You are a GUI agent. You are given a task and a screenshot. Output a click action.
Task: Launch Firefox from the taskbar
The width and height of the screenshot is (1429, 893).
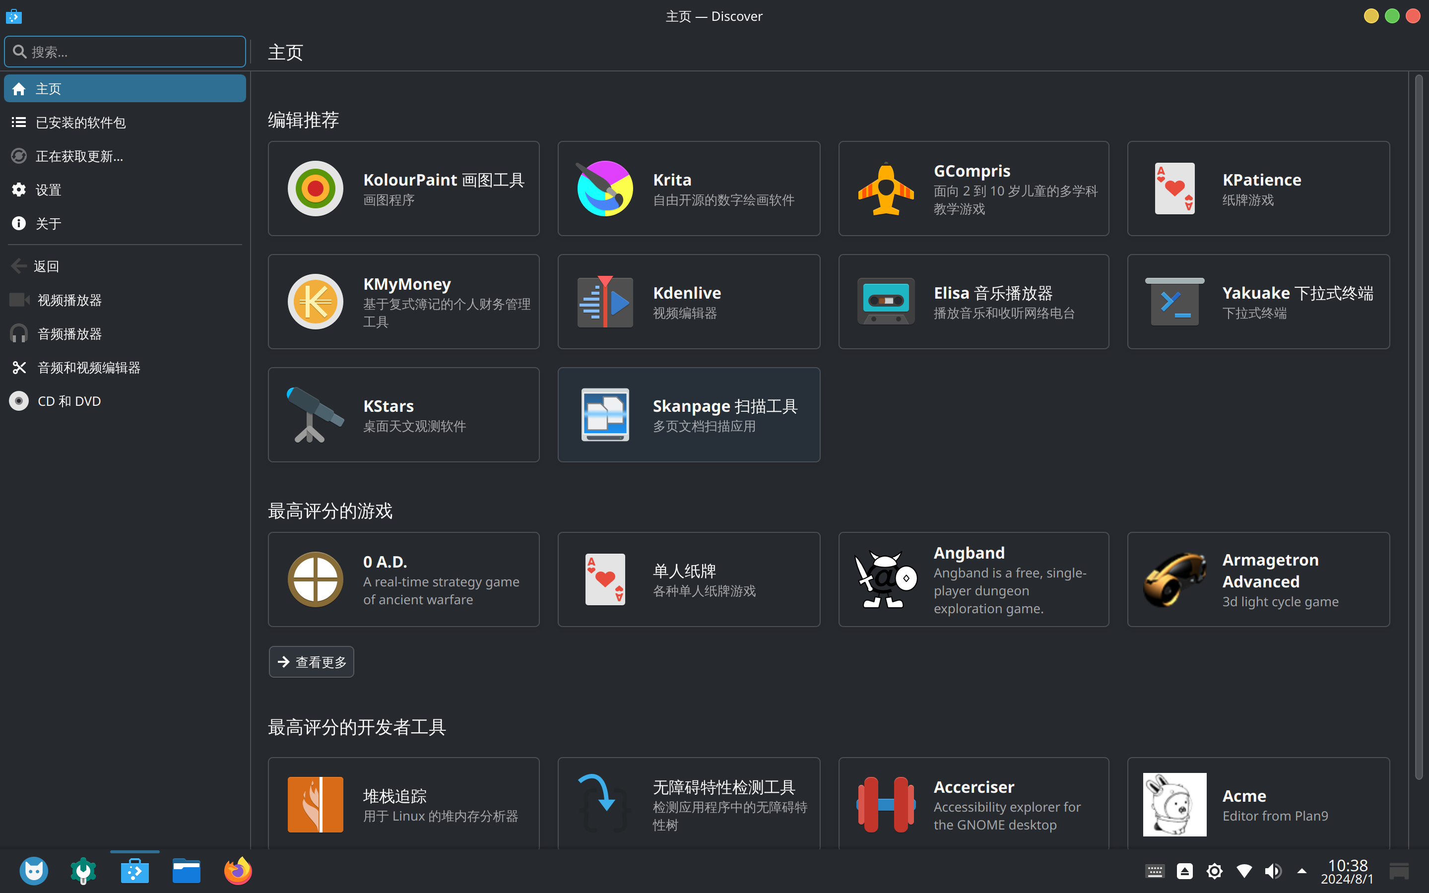[238, 871]
